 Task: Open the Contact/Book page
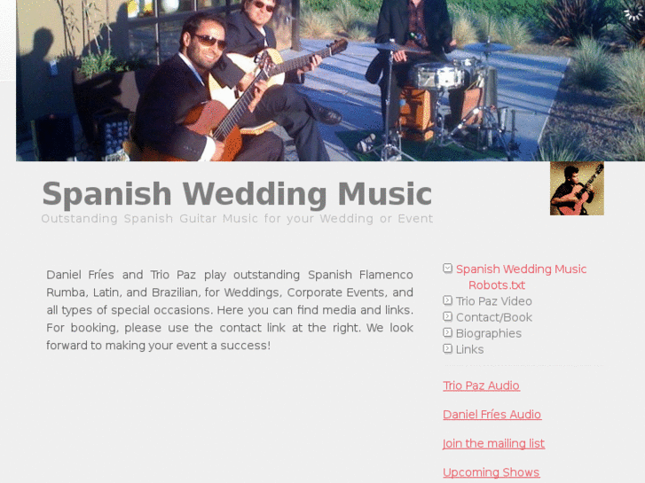coord(494,317)
